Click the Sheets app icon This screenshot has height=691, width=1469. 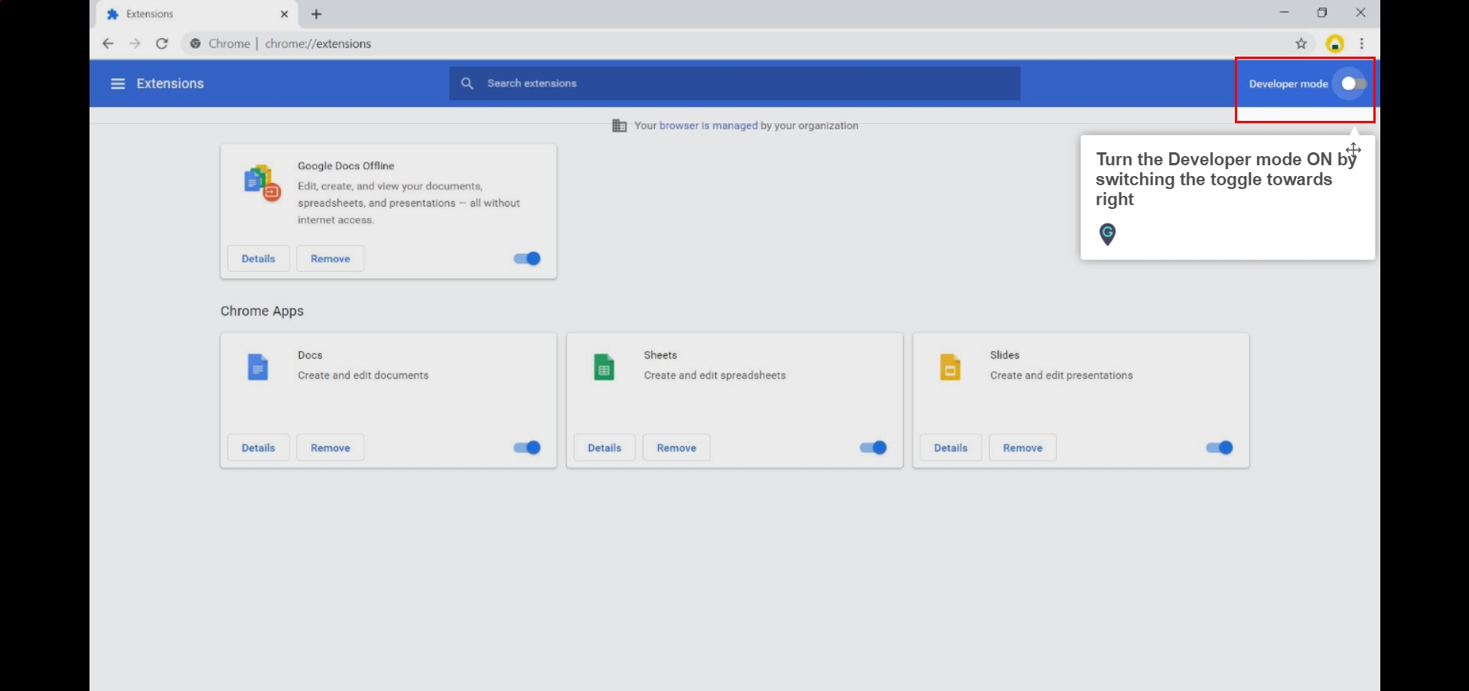[604, 367]
